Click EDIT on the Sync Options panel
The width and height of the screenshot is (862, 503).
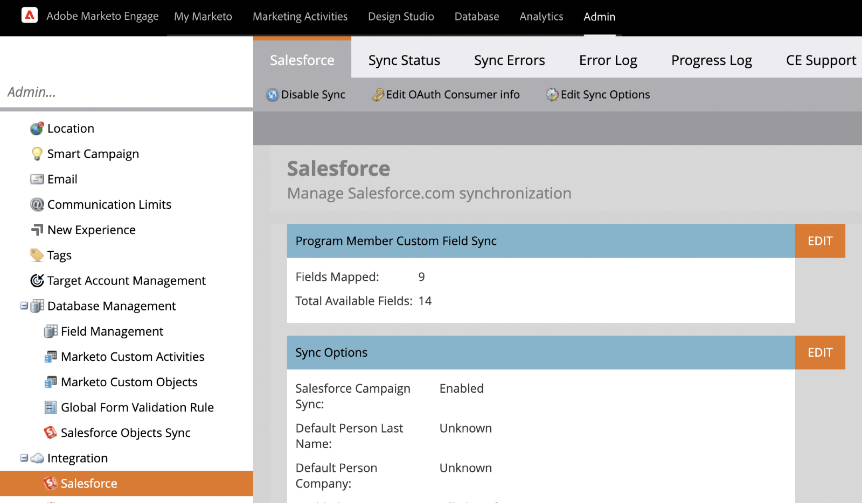coord(819,352)
